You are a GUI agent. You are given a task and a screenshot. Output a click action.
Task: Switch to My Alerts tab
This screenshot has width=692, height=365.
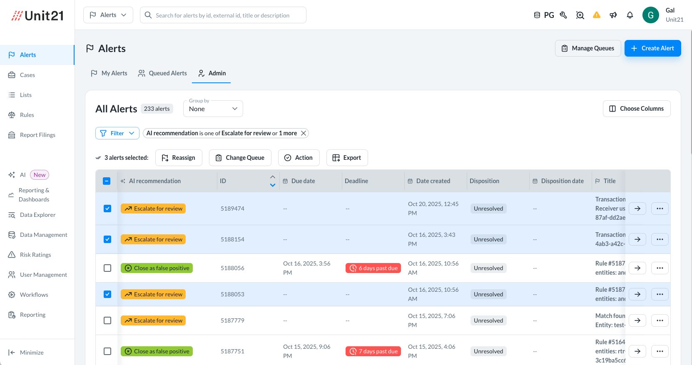coord(109,73)
